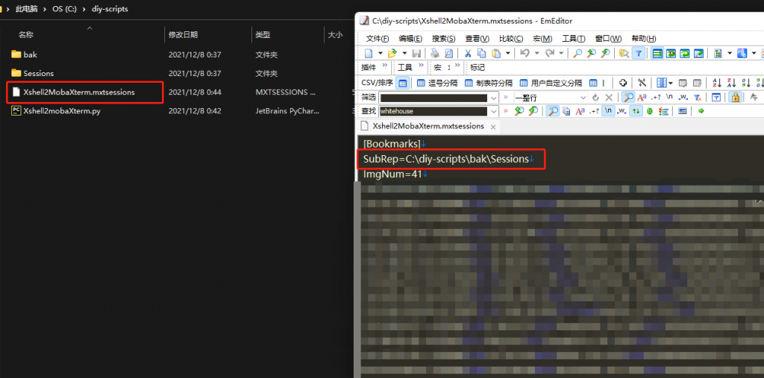Image resolution: width=764 pixels, height=378 pixels.
Task: Click the Cut scissors icon
Action: pos(468,53)
